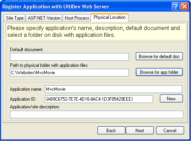
Task: Click the "Application/site description:" label
Action: (x=35, y=107)
